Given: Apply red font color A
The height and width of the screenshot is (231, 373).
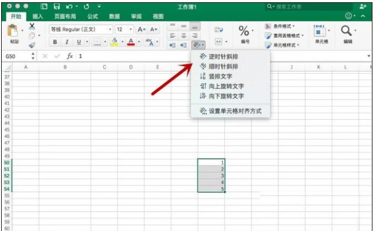Looking at the screenshot, I should (131, 42).
